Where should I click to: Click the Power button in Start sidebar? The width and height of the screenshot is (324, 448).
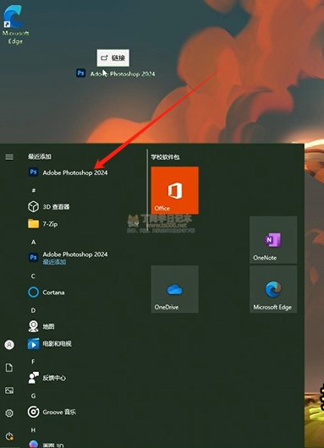9,436
